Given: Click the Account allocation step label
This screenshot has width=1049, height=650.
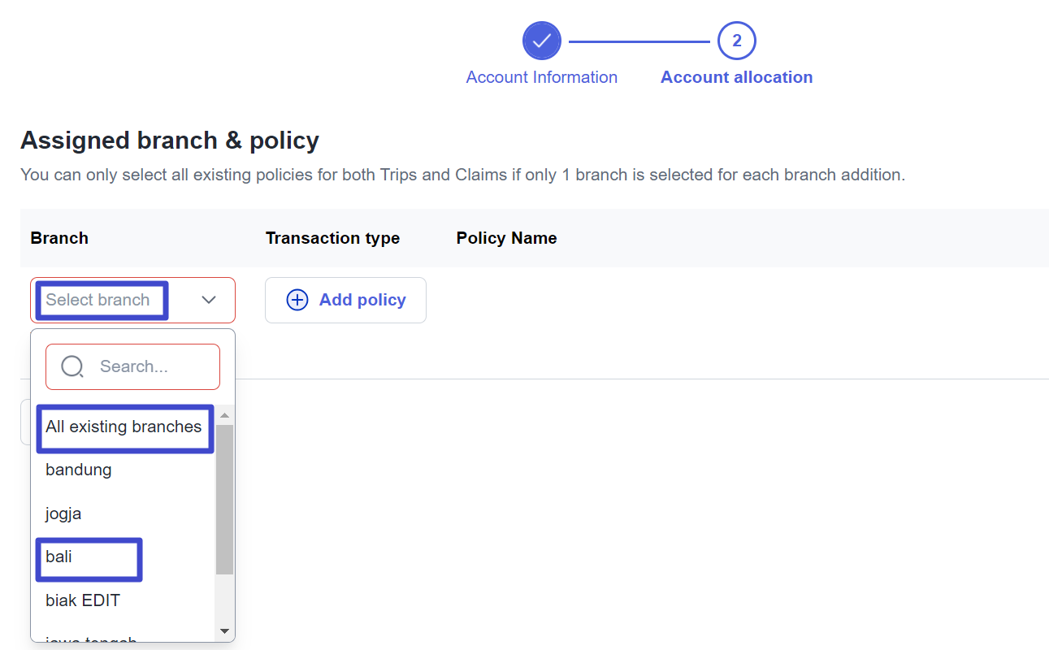Looking at the screenshot, I should 736,77.
